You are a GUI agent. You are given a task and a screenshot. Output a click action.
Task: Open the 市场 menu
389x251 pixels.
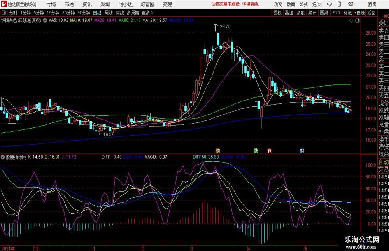[x=69, y=4]
